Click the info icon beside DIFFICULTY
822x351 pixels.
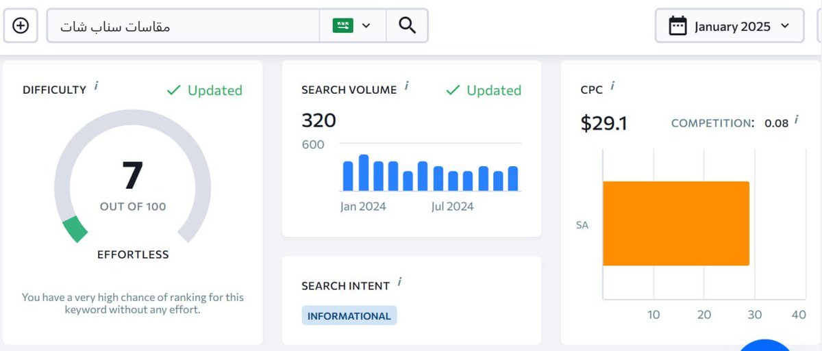click(96, 86)
